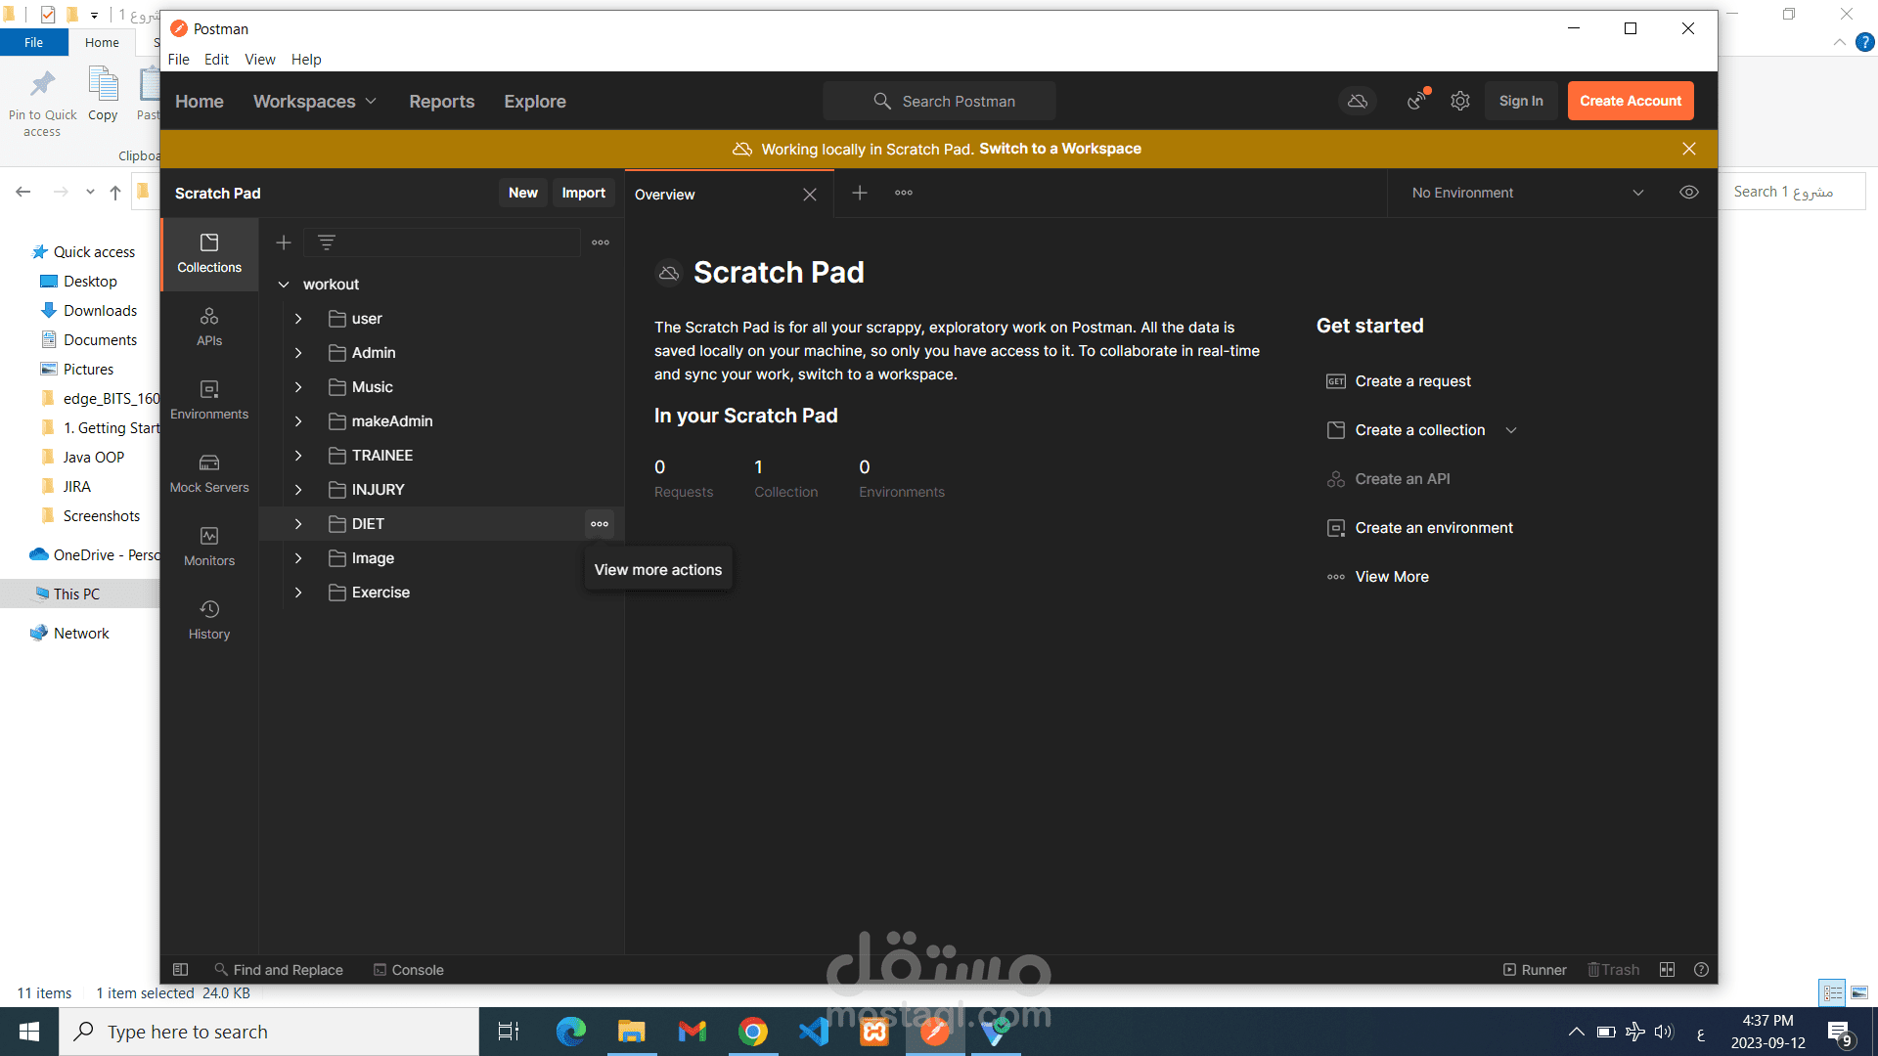The width and height of the screenshot is (1878, 1056).
Task: Click the New button in Scratch Pad
Action: (523, 193)
